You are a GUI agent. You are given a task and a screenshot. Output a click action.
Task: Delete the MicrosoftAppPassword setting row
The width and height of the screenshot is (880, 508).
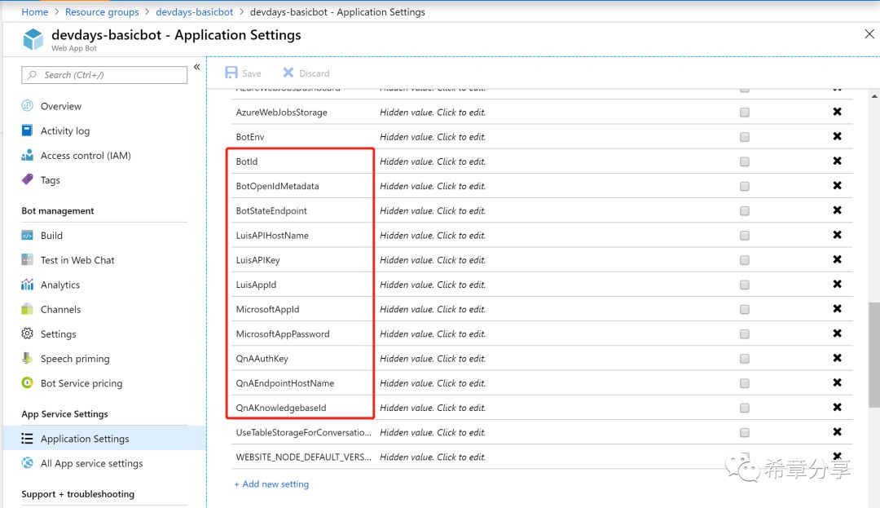pyautogui.click(x=837, y=334)
